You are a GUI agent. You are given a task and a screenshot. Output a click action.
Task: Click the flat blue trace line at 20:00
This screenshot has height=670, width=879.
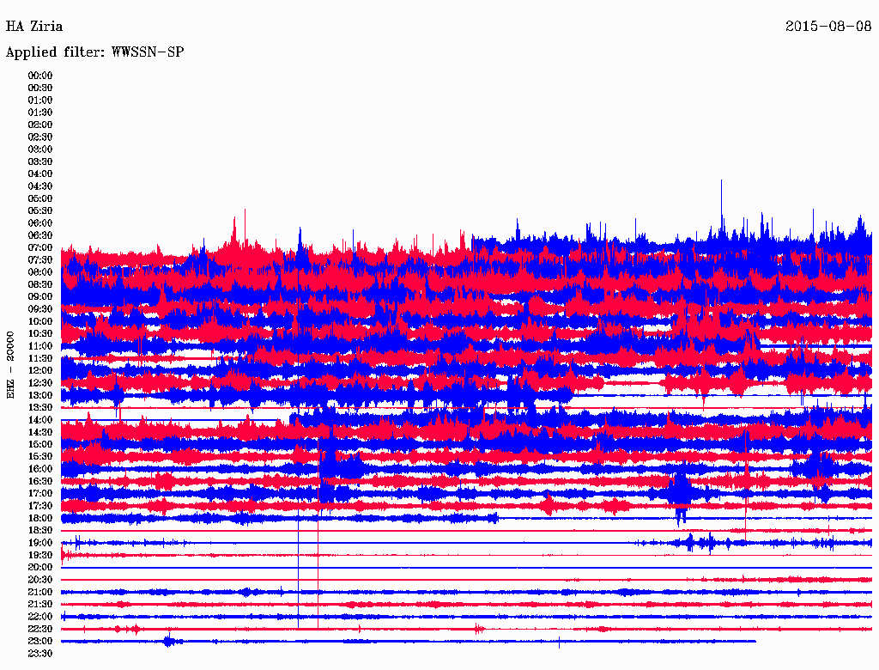[x=466, y=568]
